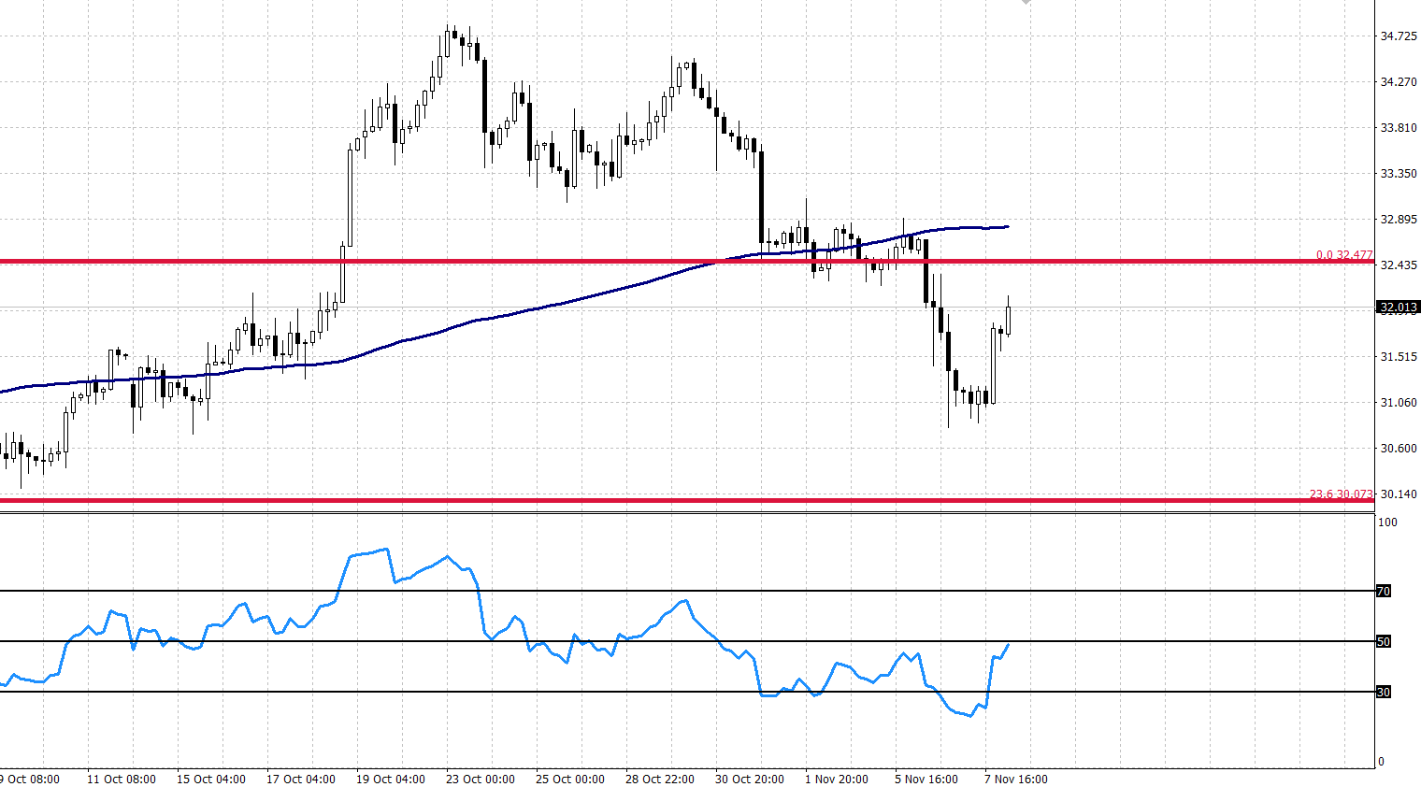Click the 34.270 price axis label
Image resolution: width=1421 pixels, height=787 pixels.
click(x=1399, y=82)
